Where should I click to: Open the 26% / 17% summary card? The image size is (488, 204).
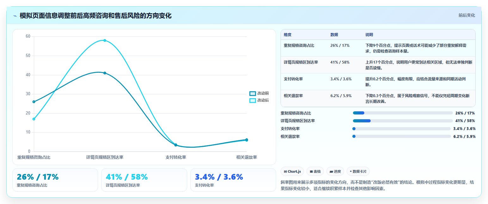click(x=55, y=180)
